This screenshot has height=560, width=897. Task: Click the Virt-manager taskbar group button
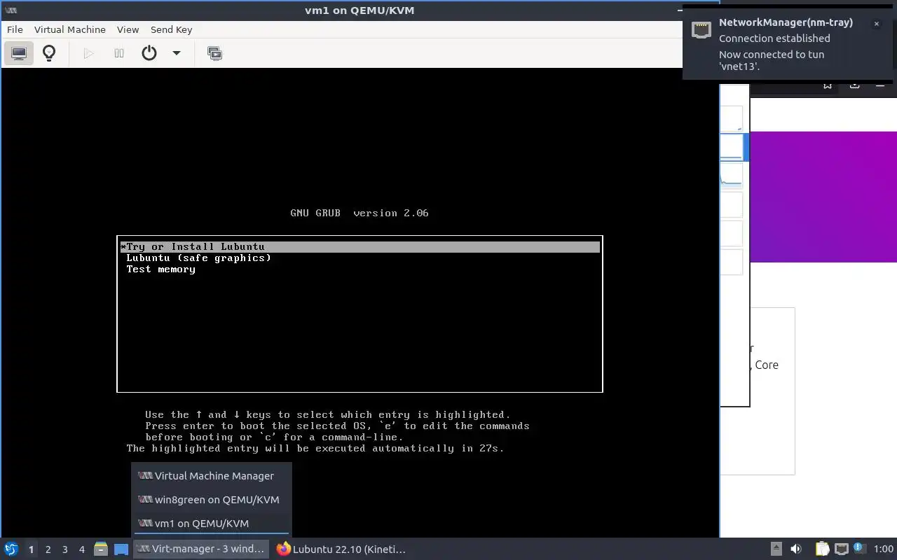pos(202,549)
